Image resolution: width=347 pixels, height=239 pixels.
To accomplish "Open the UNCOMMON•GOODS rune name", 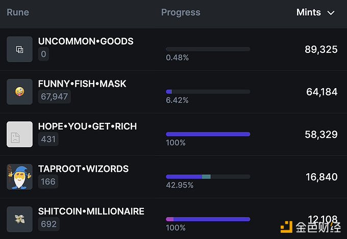I will (x=86, y=41).
